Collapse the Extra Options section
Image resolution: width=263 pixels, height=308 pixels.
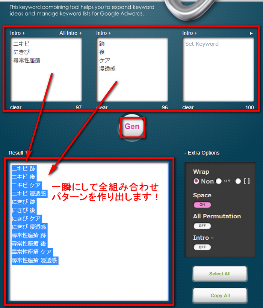(x=202, y=153)
